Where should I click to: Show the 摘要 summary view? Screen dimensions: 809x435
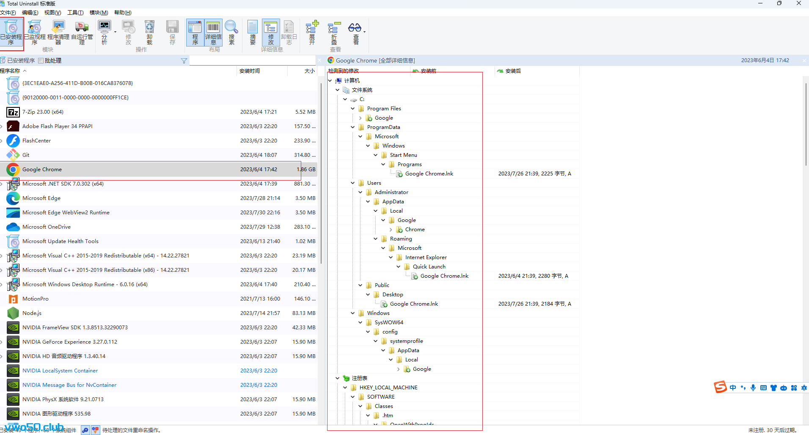[253, 32]
